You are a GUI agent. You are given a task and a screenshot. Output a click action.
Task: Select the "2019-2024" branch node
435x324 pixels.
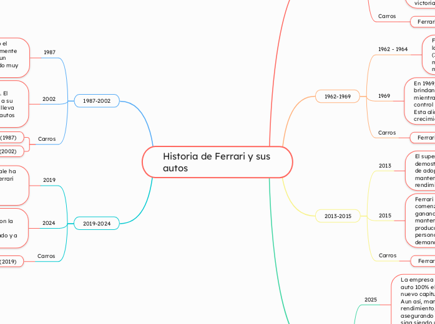[x=97, y=224]
